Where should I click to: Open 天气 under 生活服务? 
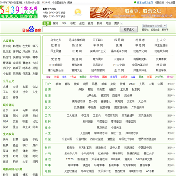pos(6,140)
